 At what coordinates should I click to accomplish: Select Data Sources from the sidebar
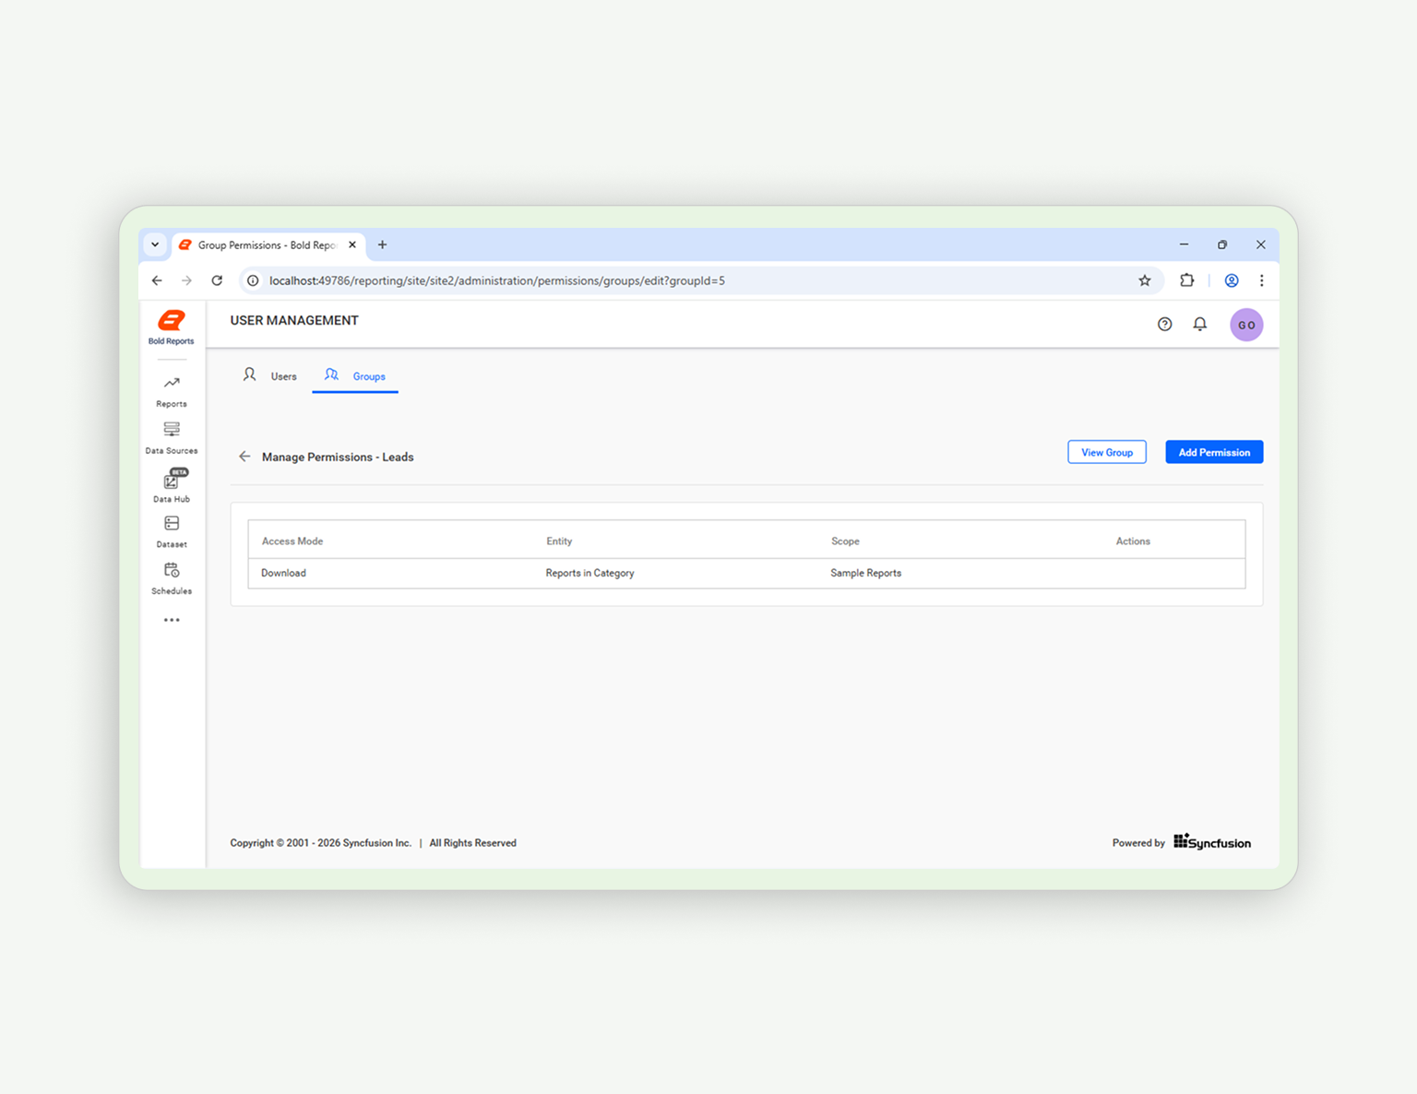click(x=171, y=436)
